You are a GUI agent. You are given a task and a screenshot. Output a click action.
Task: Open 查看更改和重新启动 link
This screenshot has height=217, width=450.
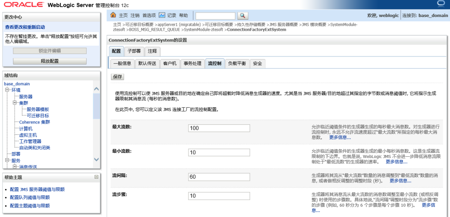click(25, 27)
